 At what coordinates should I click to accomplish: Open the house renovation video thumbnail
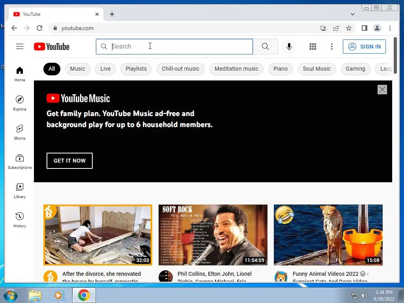point(98,235)
